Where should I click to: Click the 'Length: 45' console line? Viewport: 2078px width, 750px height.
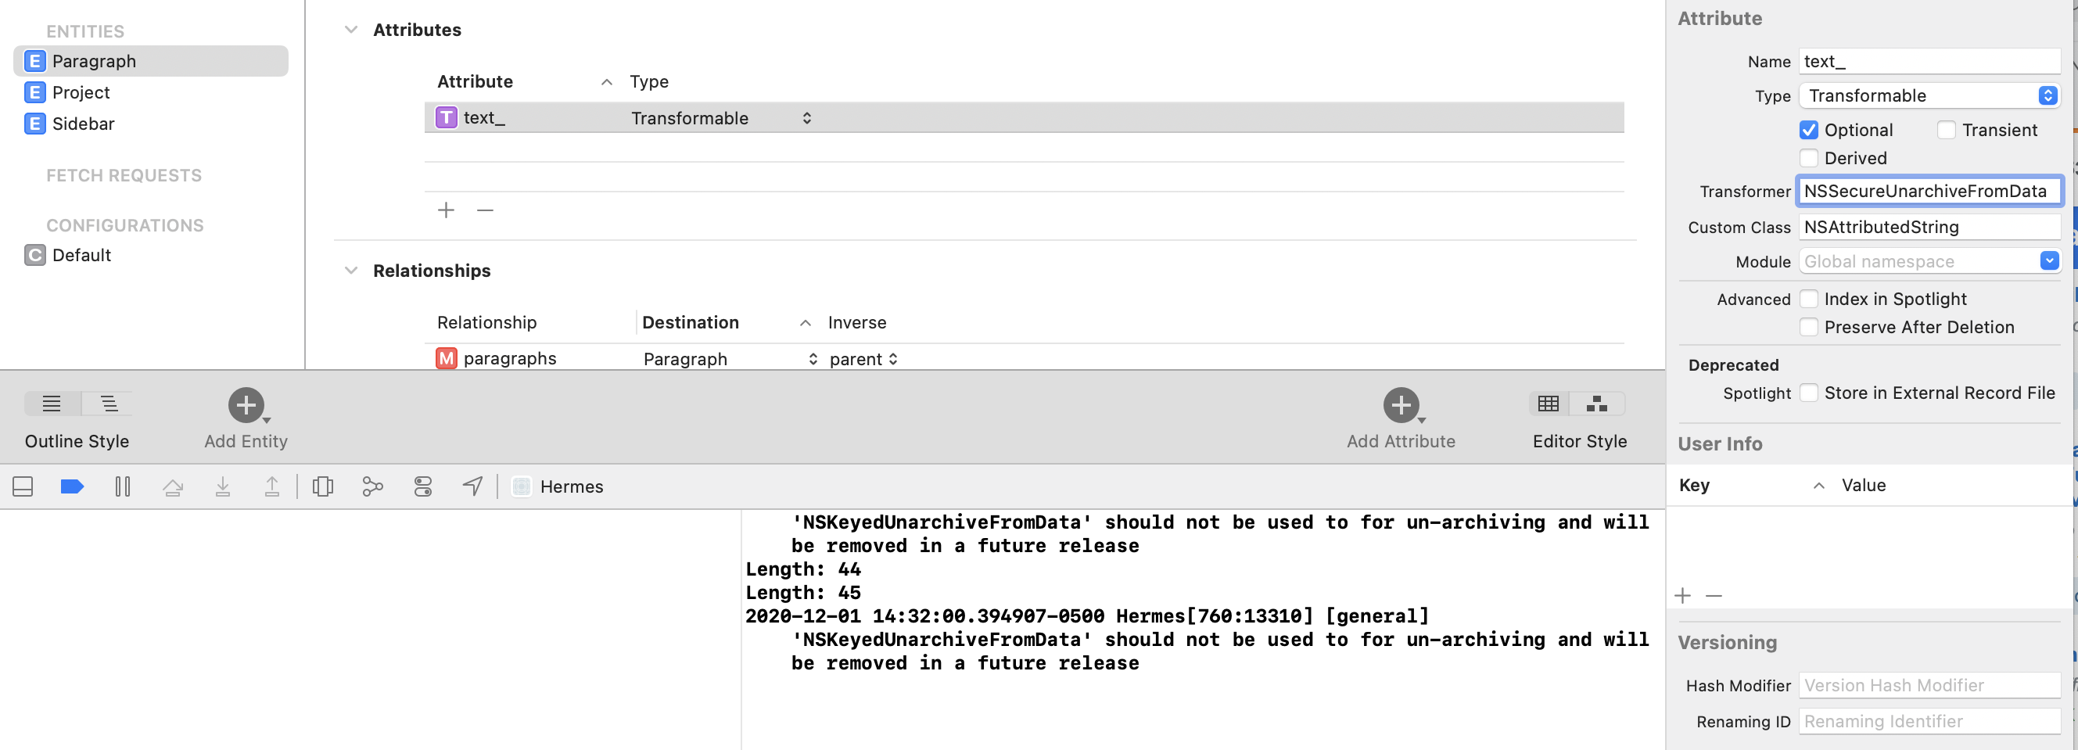click(x=802, y=594)
